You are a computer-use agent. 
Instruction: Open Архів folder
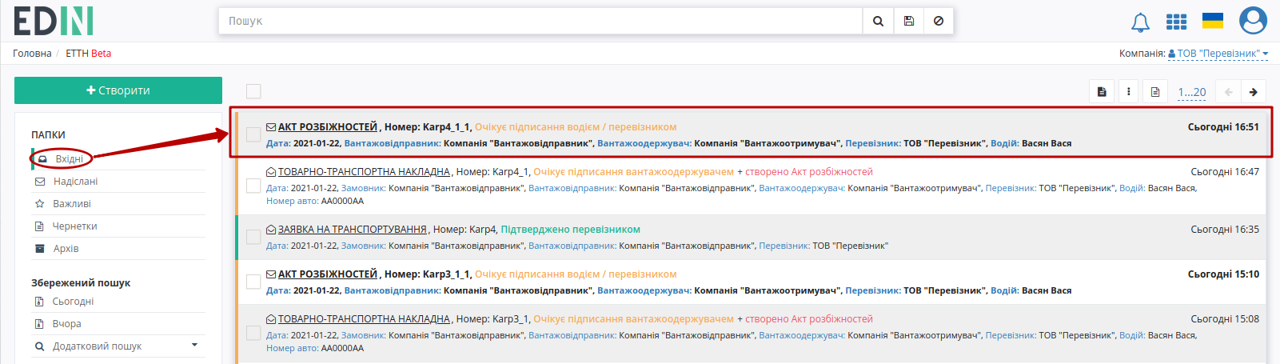[66, 249]
